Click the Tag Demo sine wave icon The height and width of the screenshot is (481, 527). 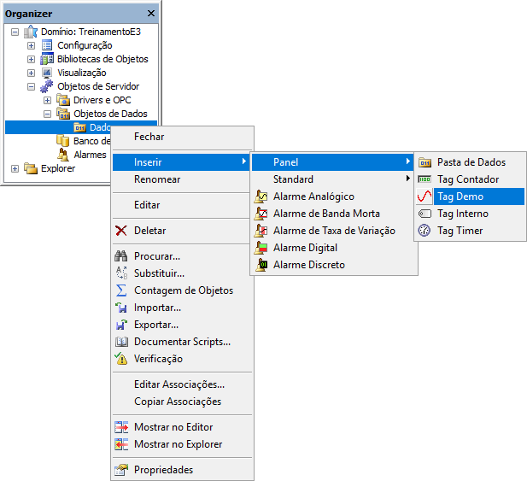[425, 197]
